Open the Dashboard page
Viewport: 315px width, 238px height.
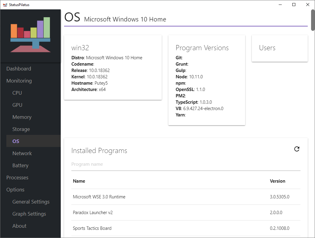coord(19,69)
